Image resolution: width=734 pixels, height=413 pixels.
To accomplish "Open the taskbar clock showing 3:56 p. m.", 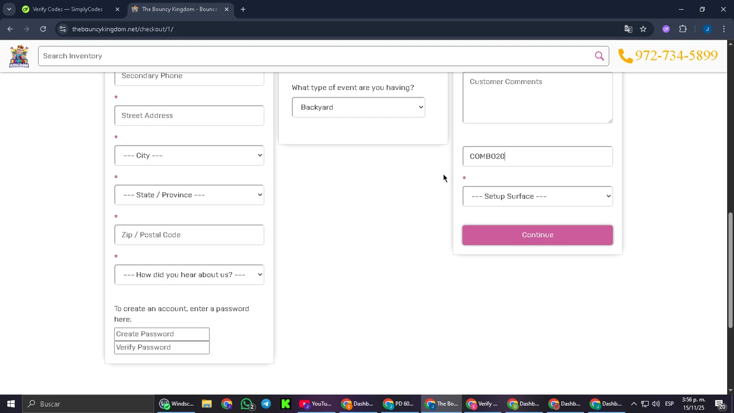I will pos(694,404).
